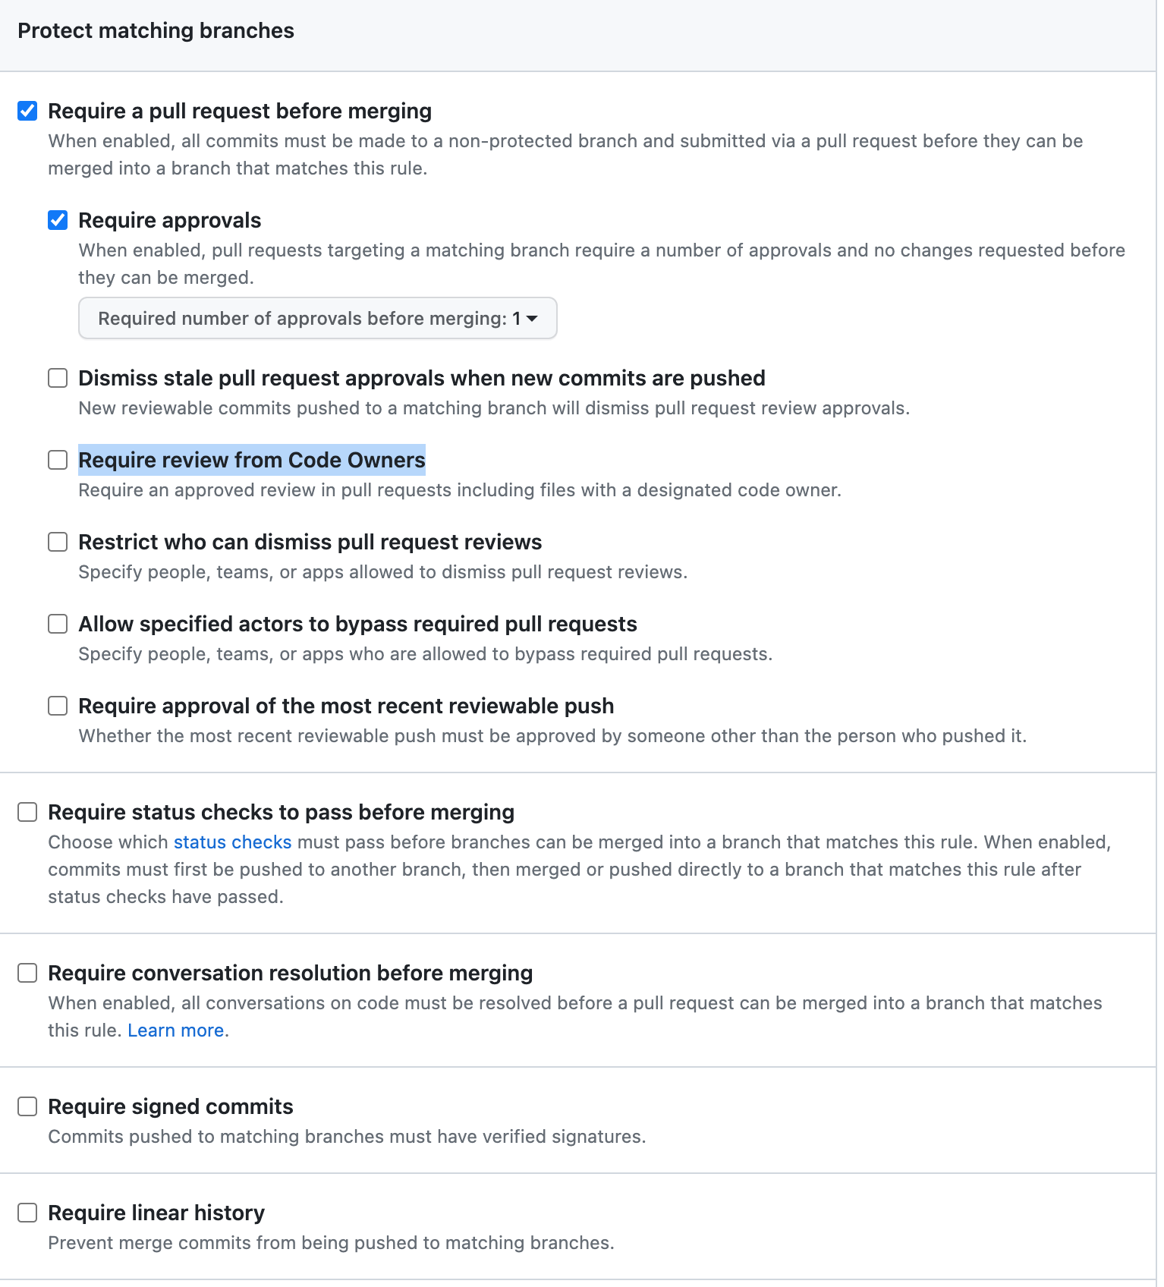Click the caret on the approvals selector
This screenshot has width=1164, height=1287.
pyautogui.click(x=533, y=319)
